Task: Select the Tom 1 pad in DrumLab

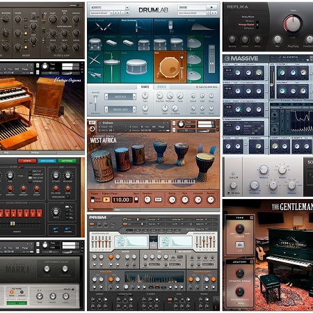Action: (144, 42)
